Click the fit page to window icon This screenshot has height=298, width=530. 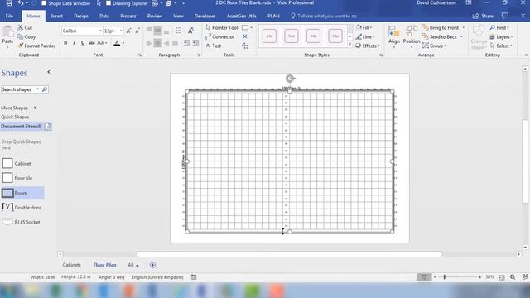pos(502,277)
